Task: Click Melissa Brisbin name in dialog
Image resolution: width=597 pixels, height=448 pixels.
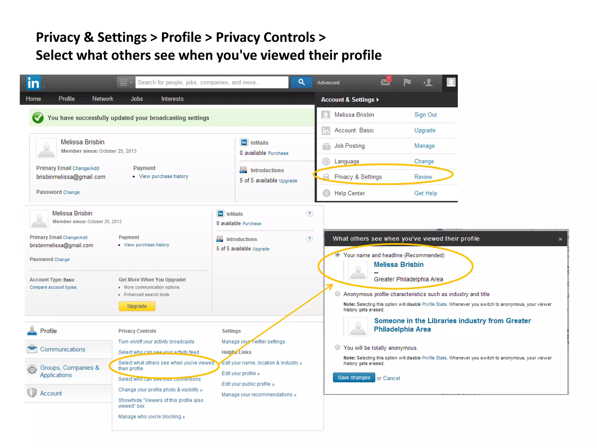Action: click(398, 265)
